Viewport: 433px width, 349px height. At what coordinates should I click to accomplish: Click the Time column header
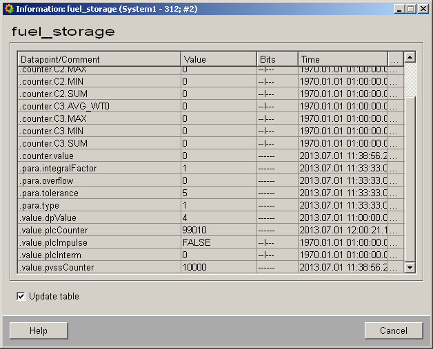coord(343,59)
